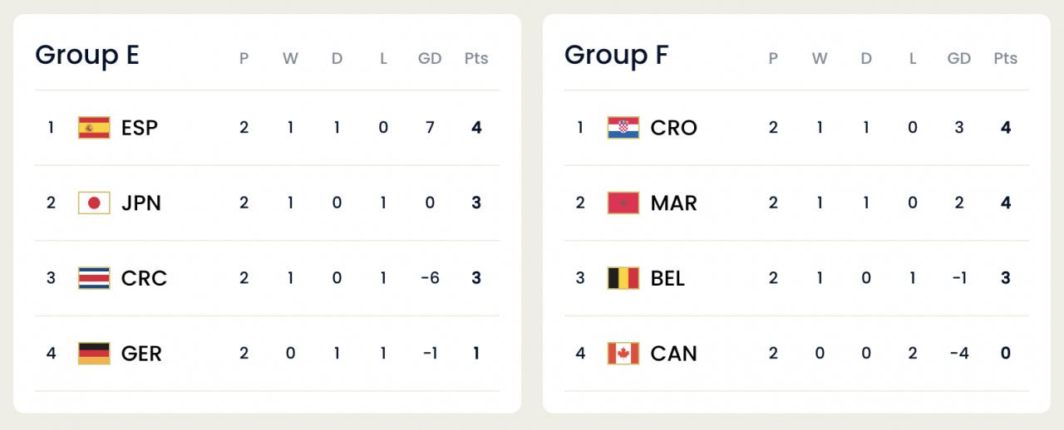Screen dimensions: 1064x430
Task: Select the GER team name
Action: pyautogui.click(x=141, y=354)
